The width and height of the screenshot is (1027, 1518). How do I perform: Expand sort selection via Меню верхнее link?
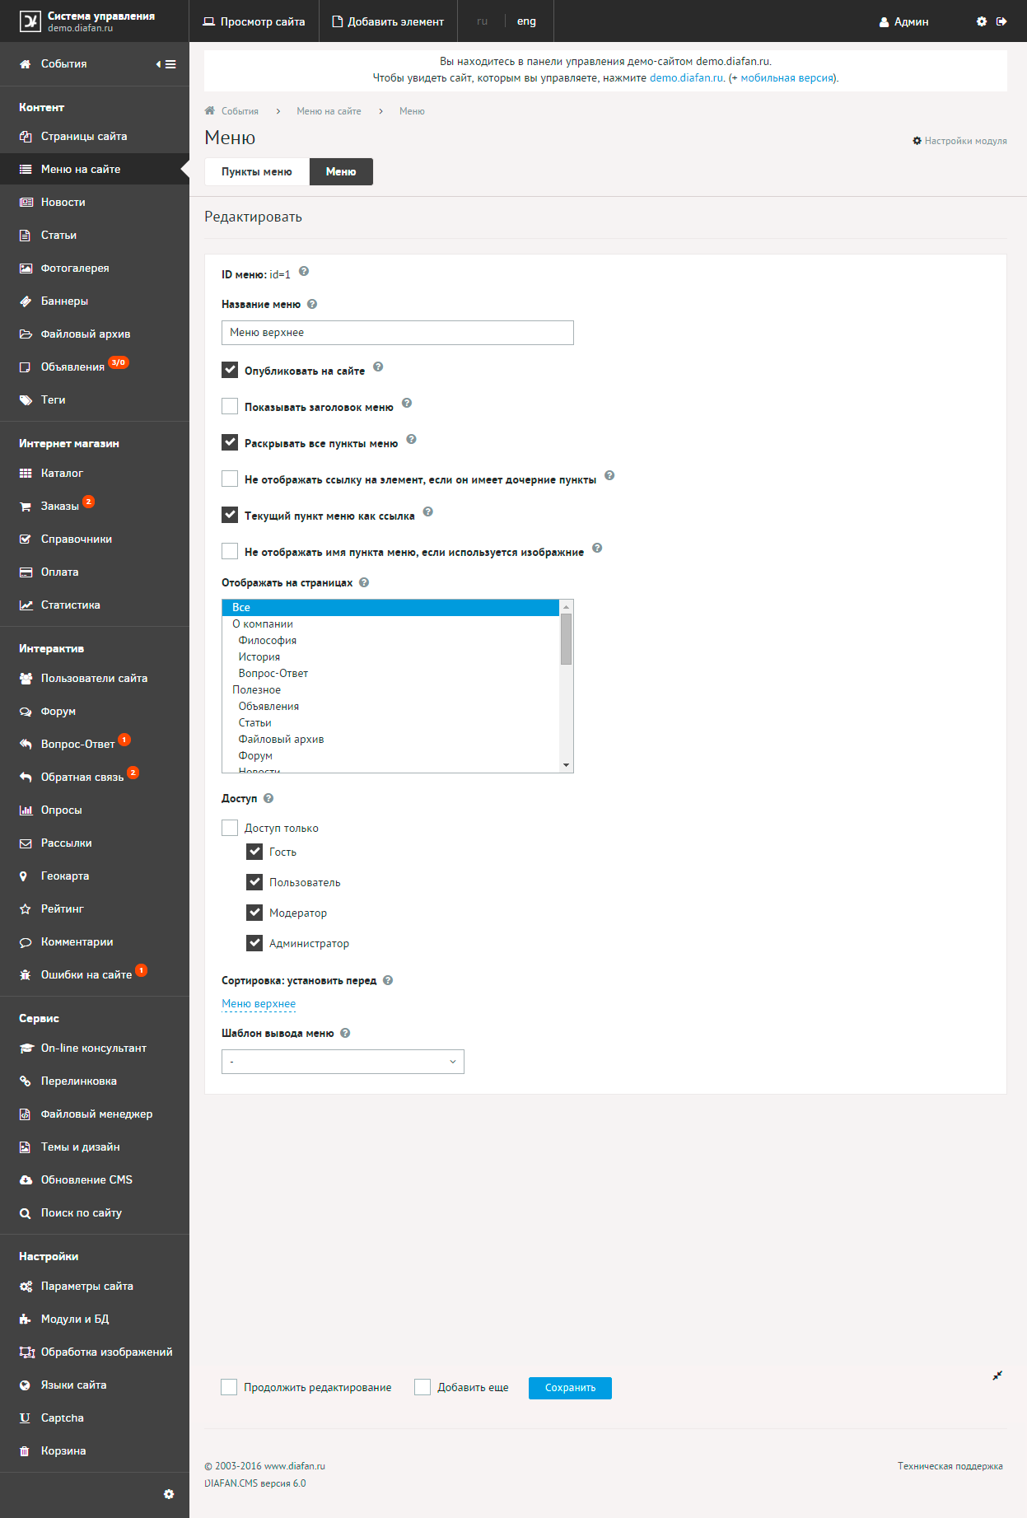(259, 1003)
